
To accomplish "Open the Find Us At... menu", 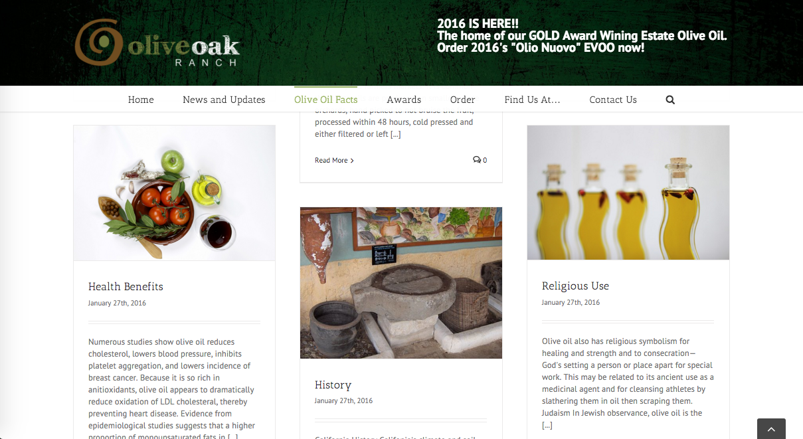I will click(532, 100).
